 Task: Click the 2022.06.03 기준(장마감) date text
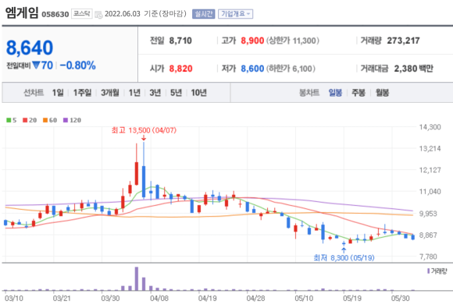click(x=145, y=14)
